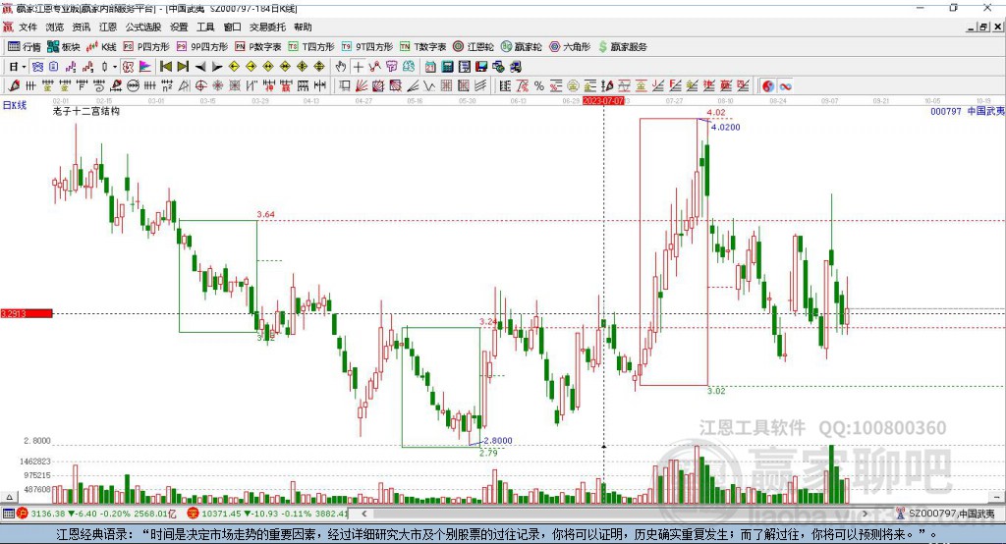The height and width of the screenshot is (544, 1006).
Task: Select the Gann fan lines tool
Action: point(362,85)
